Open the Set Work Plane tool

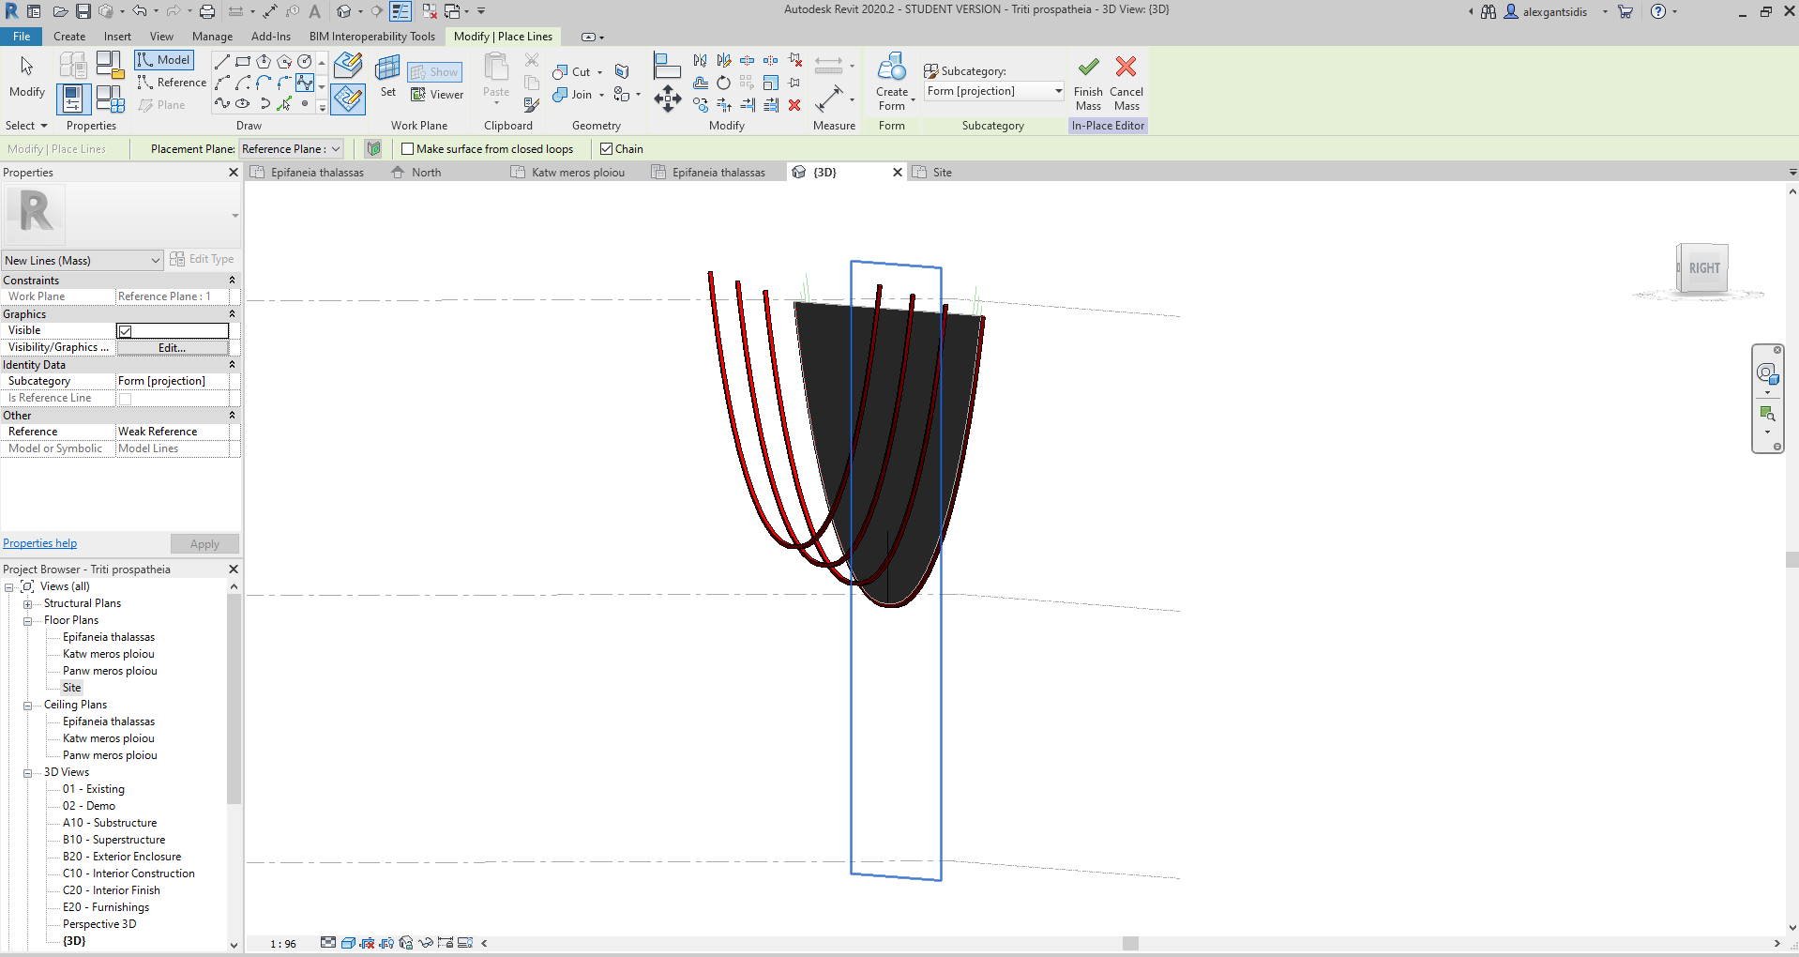pyautogui.click(x=387, y=75)
